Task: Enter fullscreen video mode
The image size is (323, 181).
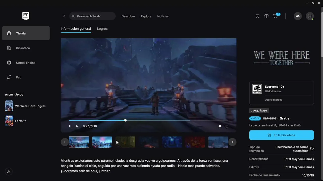Action: pyautogui.click(x=227, y=126)
